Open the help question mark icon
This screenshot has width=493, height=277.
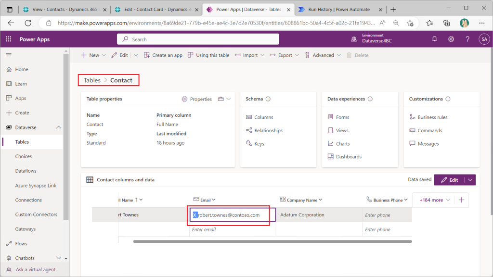point(467,39)
